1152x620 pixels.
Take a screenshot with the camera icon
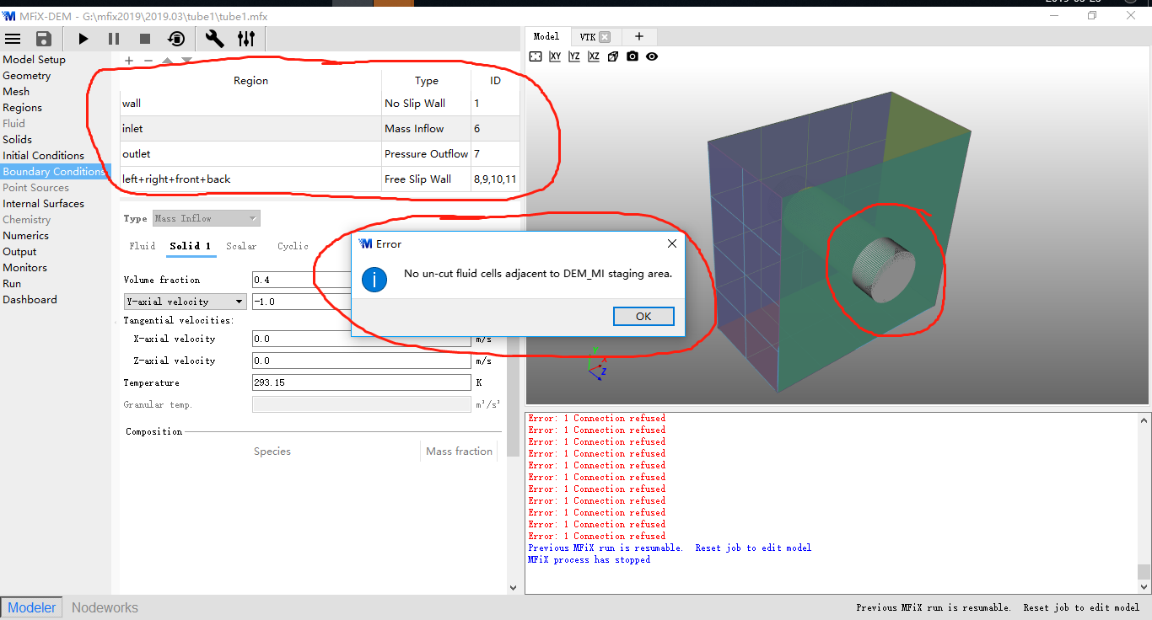[x=633, y=56]
